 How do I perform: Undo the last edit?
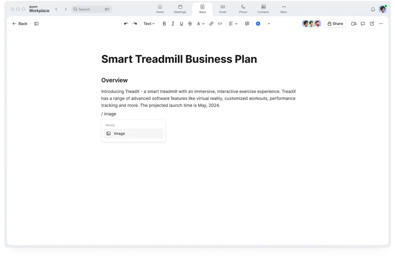[x=126, y=24]
